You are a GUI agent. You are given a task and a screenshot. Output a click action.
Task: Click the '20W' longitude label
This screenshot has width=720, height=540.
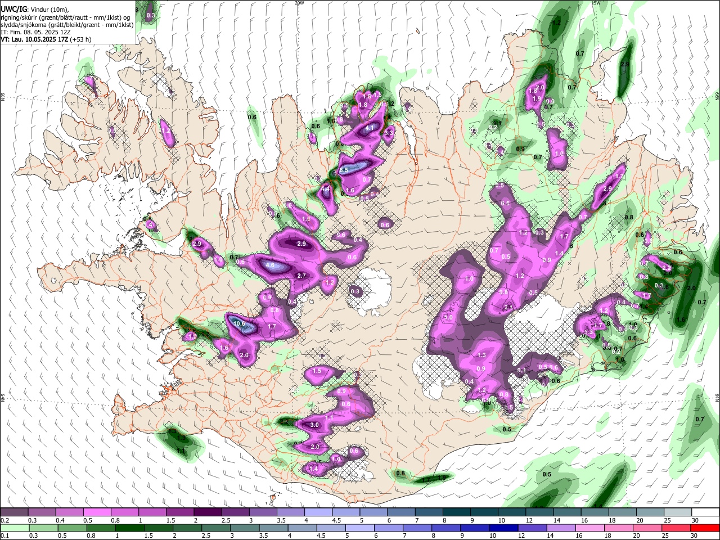click(299, 3)
